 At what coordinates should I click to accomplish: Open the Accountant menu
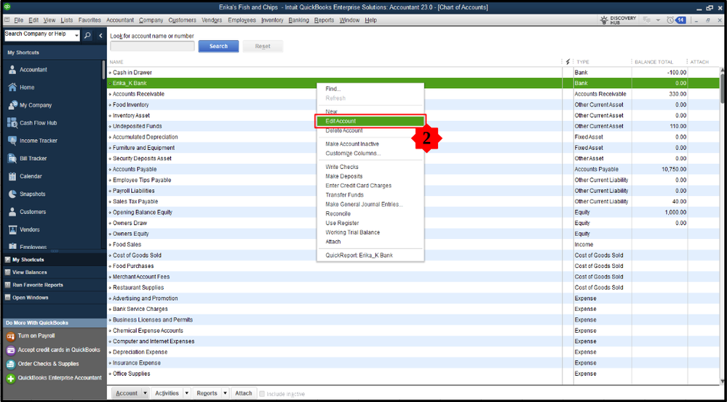click(x=120, y=20)
